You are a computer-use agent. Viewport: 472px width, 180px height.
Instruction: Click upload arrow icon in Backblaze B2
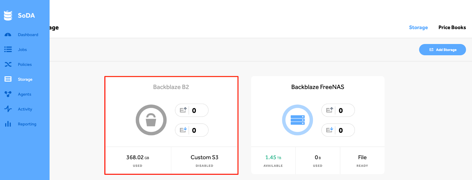pos(183,110)
